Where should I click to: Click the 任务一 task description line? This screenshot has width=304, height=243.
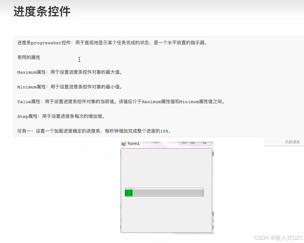(94, 131)
